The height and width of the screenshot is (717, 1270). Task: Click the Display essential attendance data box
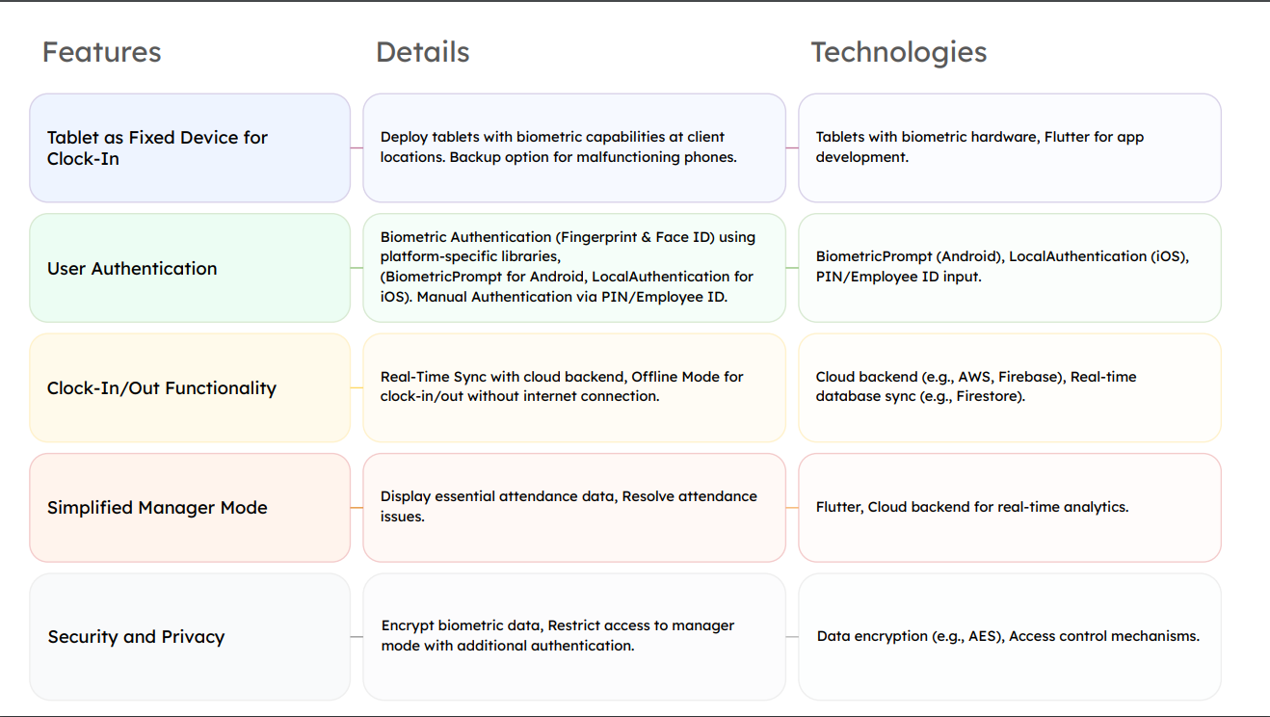[574, 507]
